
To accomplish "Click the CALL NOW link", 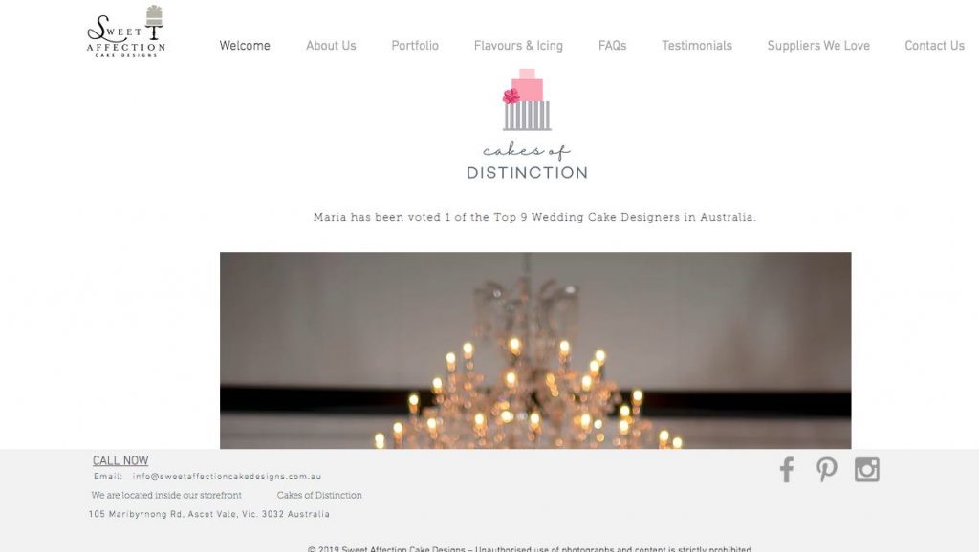I will click(120, 460).
